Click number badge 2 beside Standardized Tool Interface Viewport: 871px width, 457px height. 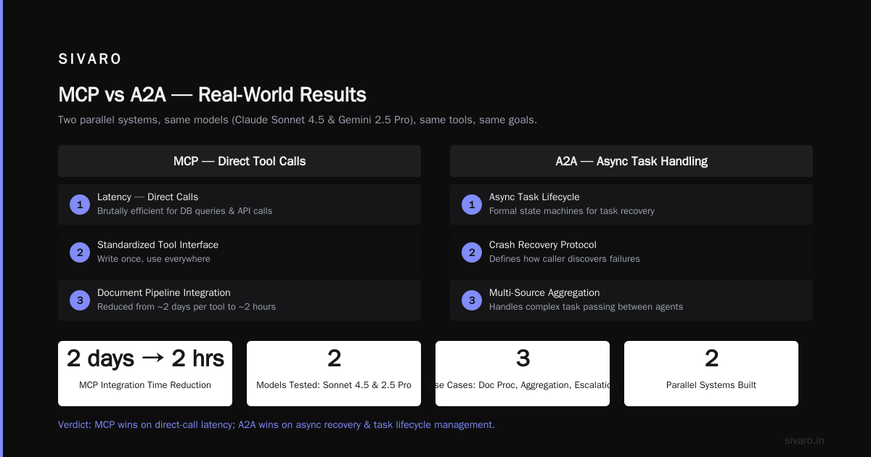pos(80,252)
